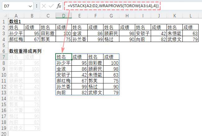This screenshot has width=202, height=136.
Task: Select row 3 header
Action: pos(4,33)
